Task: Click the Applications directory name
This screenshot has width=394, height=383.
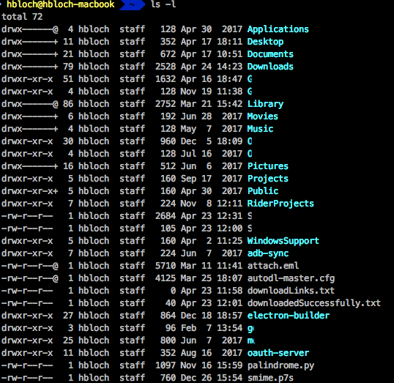Action: coord(278,29)
